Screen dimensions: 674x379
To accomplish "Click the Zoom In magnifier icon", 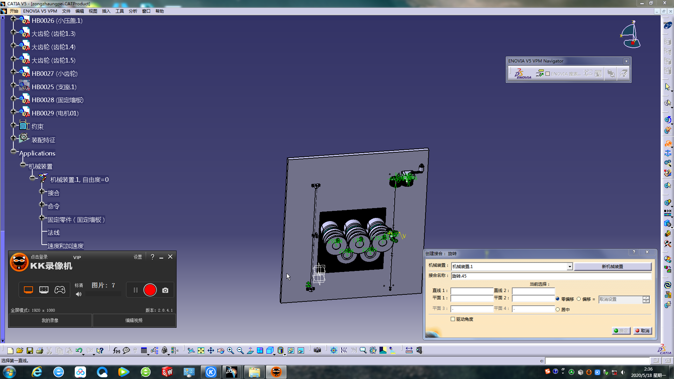I will tap(231, 351).
